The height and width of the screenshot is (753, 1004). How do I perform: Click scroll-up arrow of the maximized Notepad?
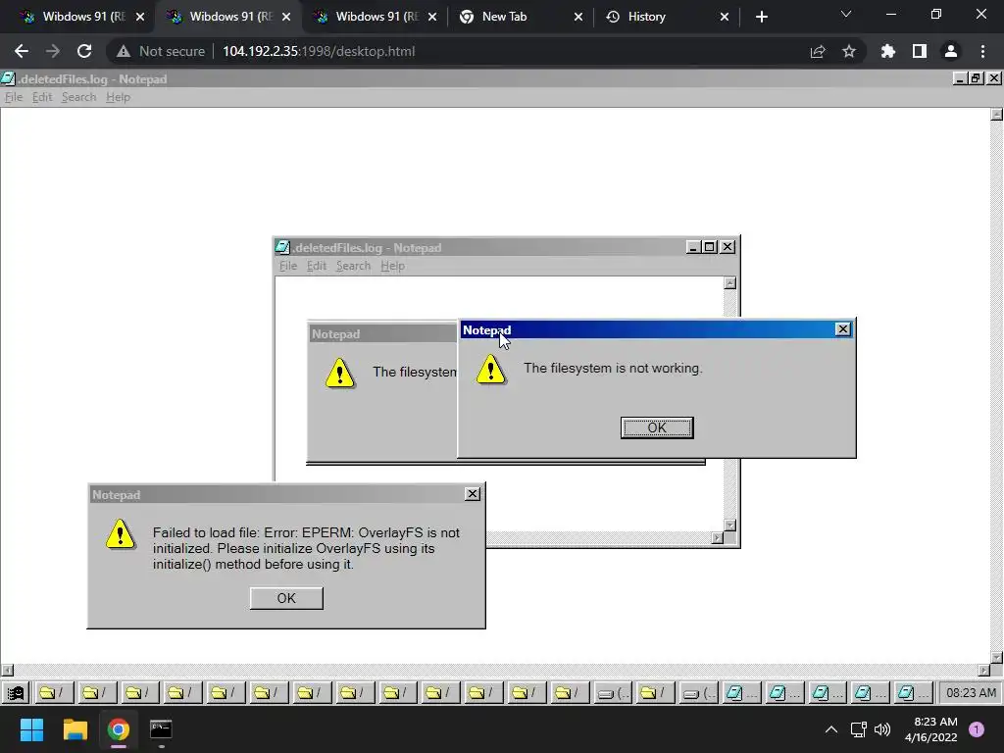996,115
